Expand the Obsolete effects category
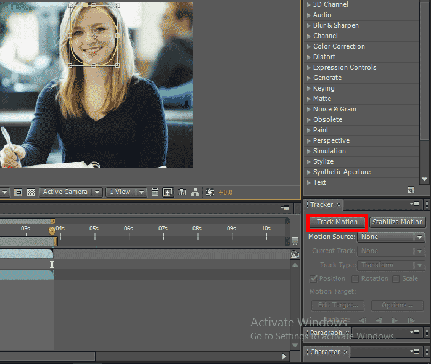Image resolution: width=431 pixels, height=364 pixels. point(309,119)
